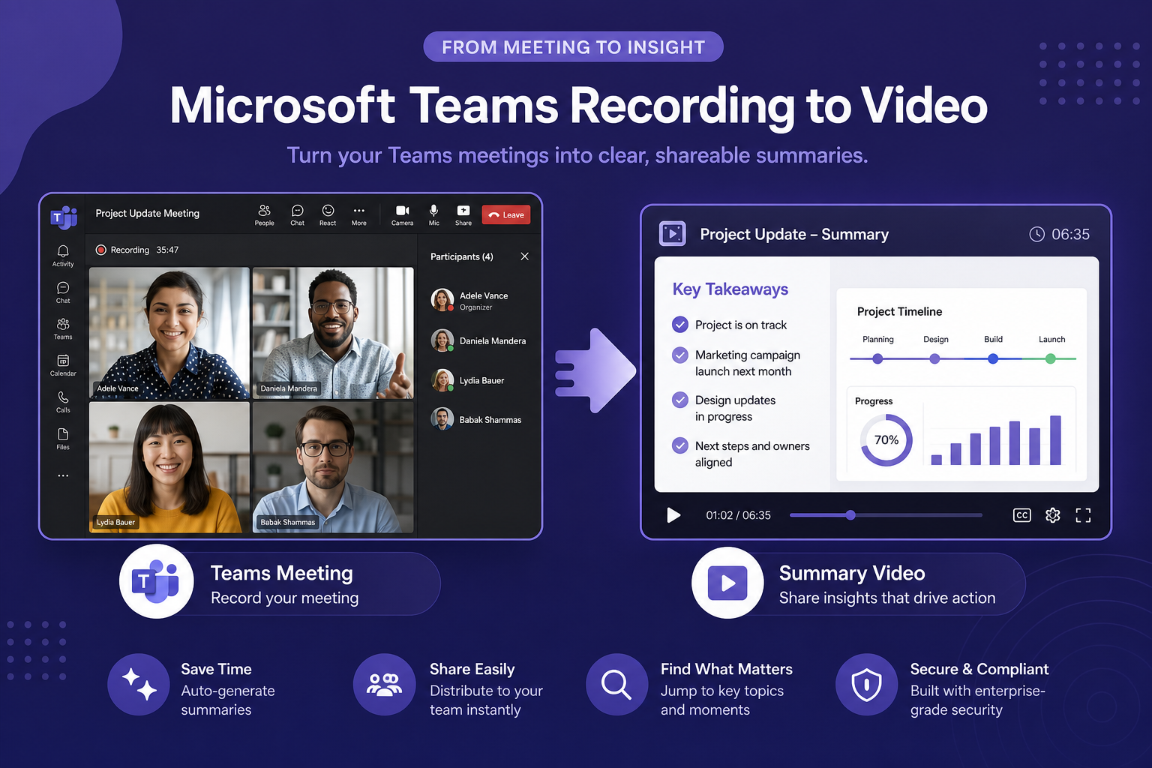Click the green Launch timeline marker
This screenshot has width=1152, height=768.
(1051, 358)
